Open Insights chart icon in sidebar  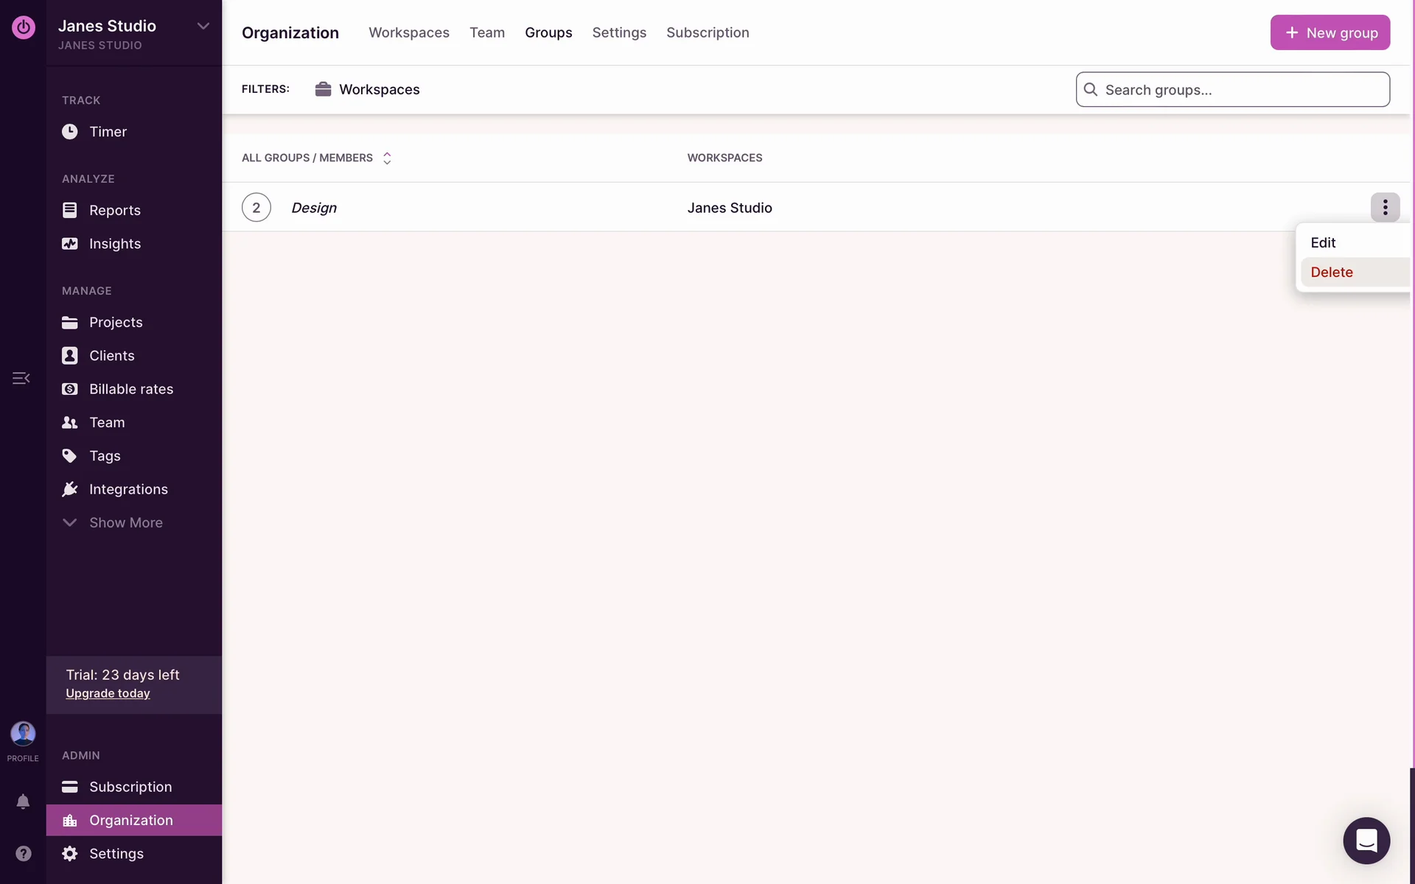(x=69, y=244)
